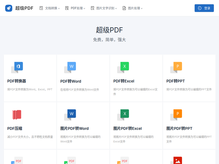Screen dimensions: 219x164
Task: Open the 图片PDF转PPT card title
Action: coord(179,128)
